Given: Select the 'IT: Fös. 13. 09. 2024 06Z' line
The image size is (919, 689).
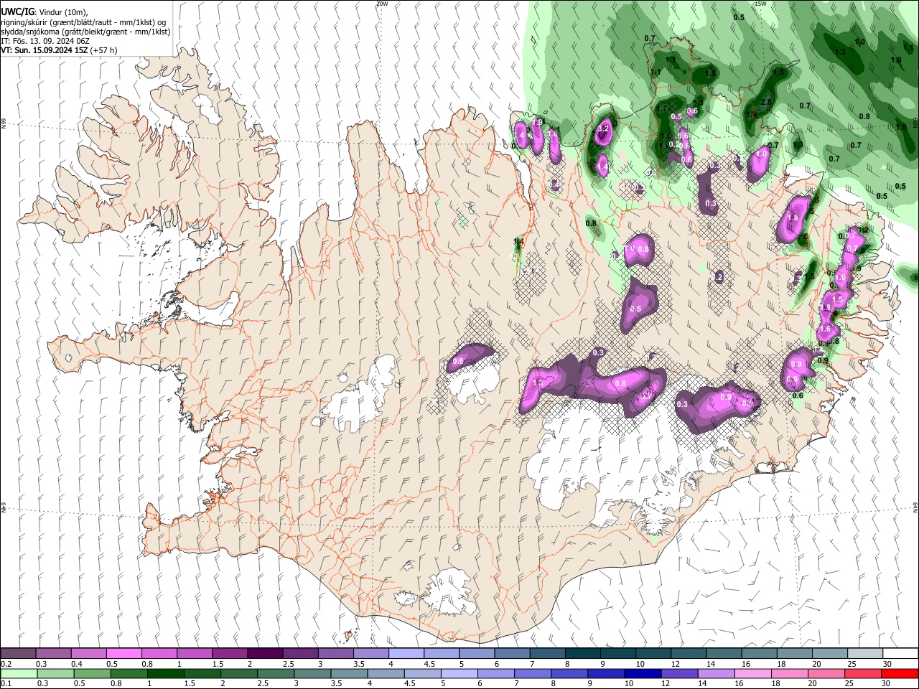Looking at the screenshot, I should 45,41.
